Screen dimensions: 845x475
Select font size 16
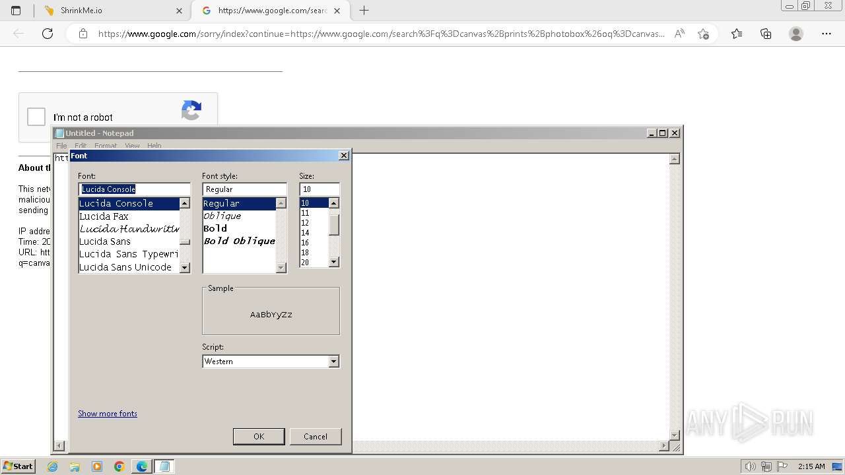pos(314,243)
